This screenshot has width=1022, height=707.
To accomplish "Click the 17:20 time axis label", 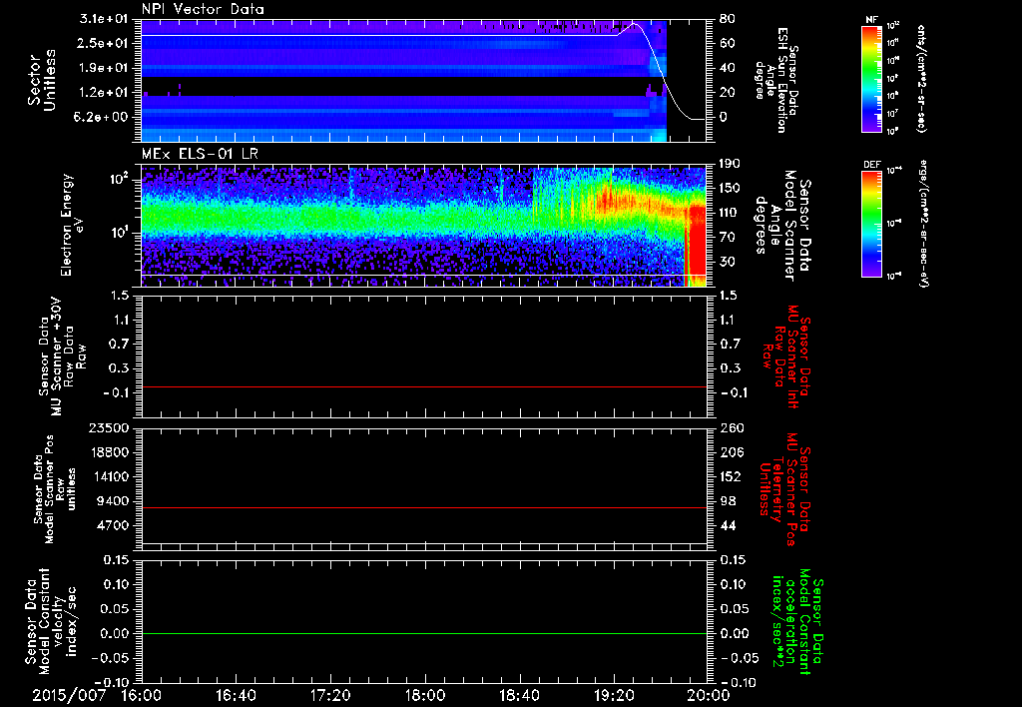I will tap(330, 695).
